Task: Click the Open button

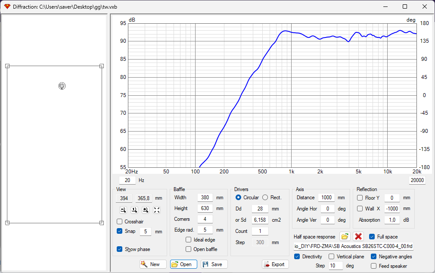Action: click(x=183, y=264)
